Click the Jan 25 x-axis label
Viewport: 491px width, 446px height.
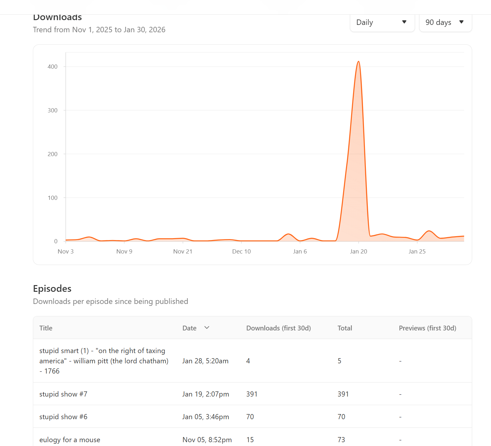[417, 252]
